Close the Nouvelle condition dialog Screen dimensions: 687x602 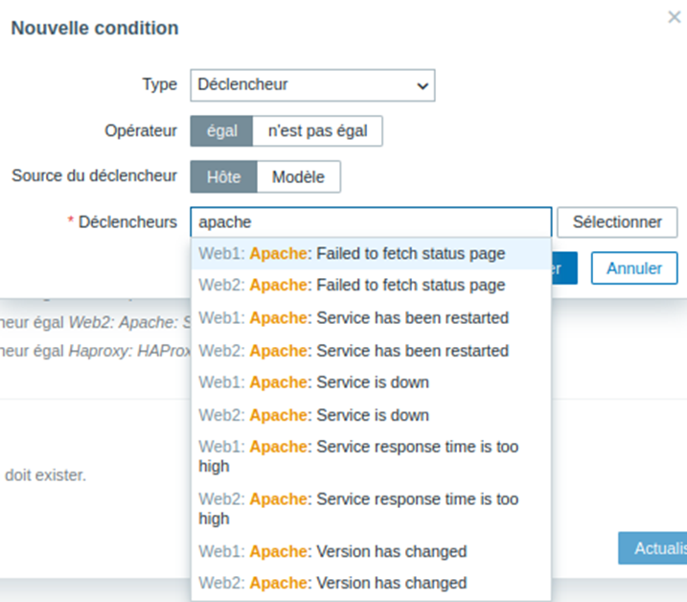coord(674,17)
